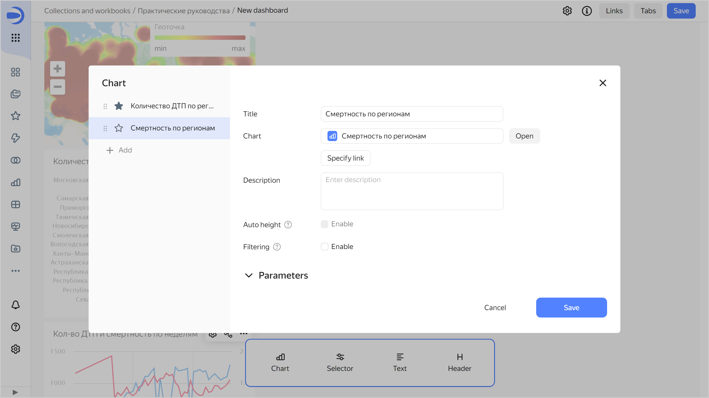This screenshot has width=709, height=398.
Task: Click the Геоточка min-max color gradient bar
Action: pos(200,38)
